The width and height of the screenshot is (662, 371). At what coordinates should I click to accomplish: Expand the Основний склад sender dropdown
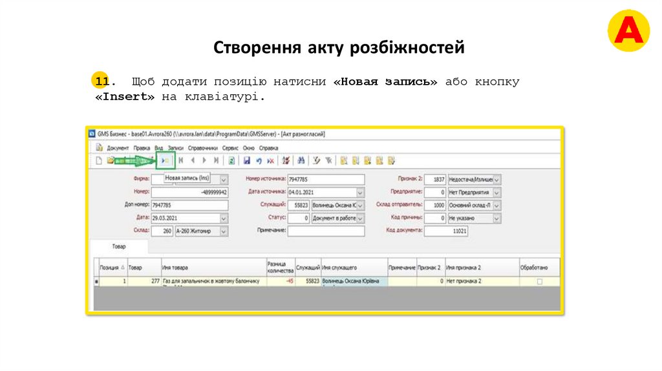coord(497,205)
